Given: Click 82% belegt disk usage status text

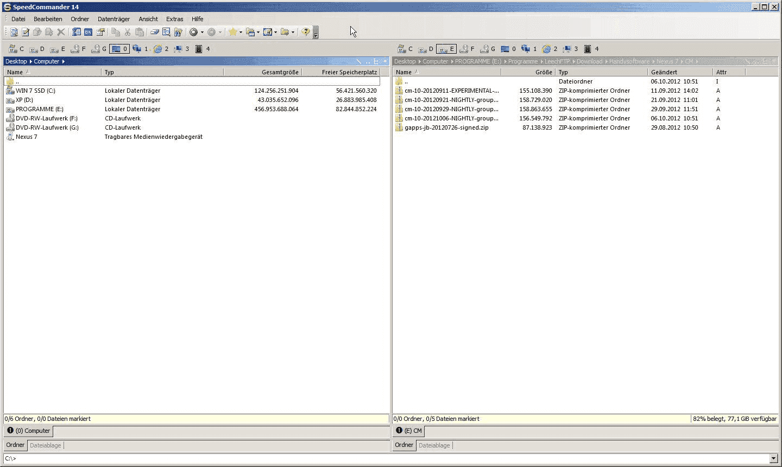Looking at the screenshot, I should (x=735, y=419).
